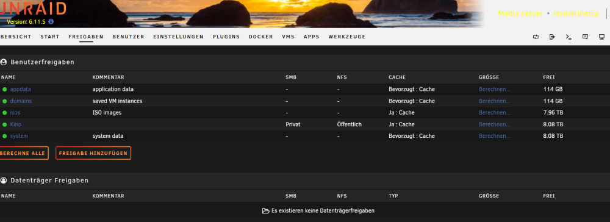Click the info icon beside Version 6.11.5

51,22
